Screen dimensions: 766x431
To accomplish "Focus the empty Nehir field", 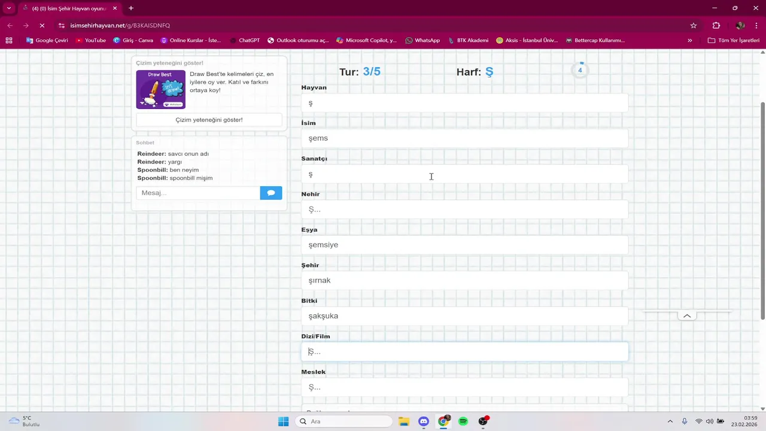I will (464, 210).
